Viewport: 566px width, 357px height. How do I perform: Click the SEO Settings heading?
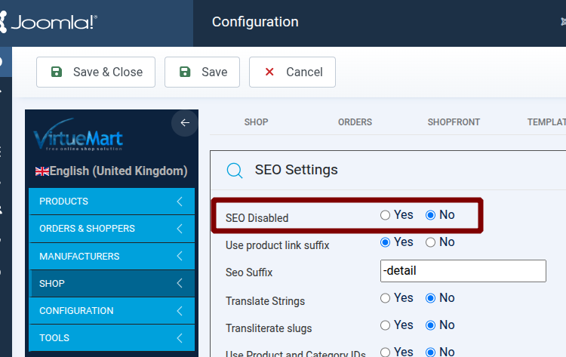point(297,170)
